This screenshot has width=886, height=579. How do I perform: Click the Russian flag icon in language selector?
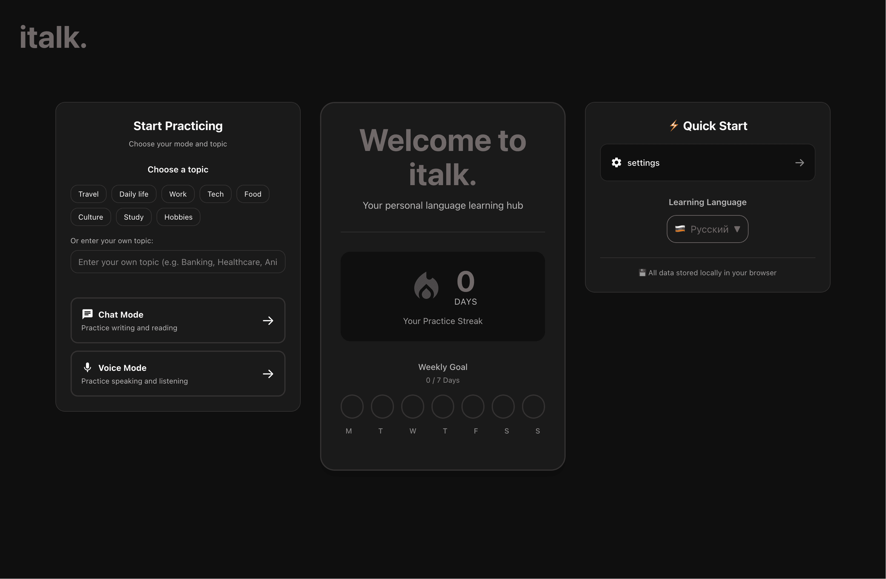coord(680,229)
